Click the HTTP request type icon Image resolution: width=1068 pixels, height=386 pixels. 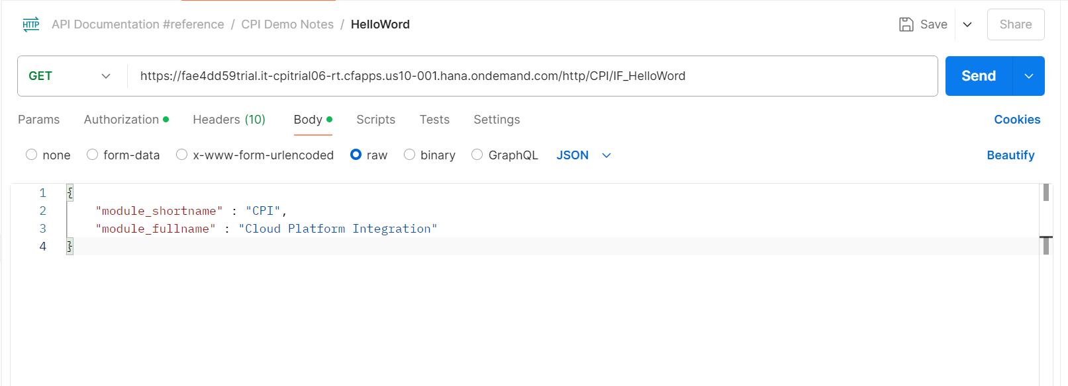click(x=31, y=24)
